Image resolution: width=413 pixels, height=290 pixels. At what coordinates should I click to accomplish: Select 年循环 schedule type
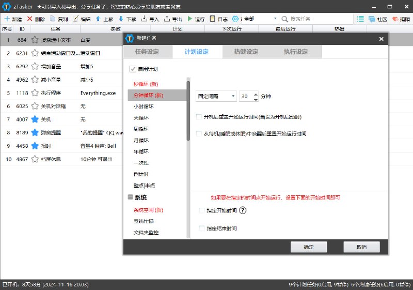[x=157, y=151]
